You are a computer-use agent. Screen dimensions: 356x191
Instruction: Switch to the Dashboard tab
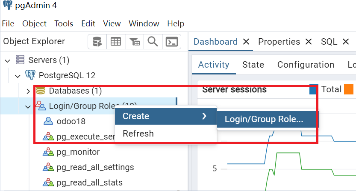[x=215, y=42]
